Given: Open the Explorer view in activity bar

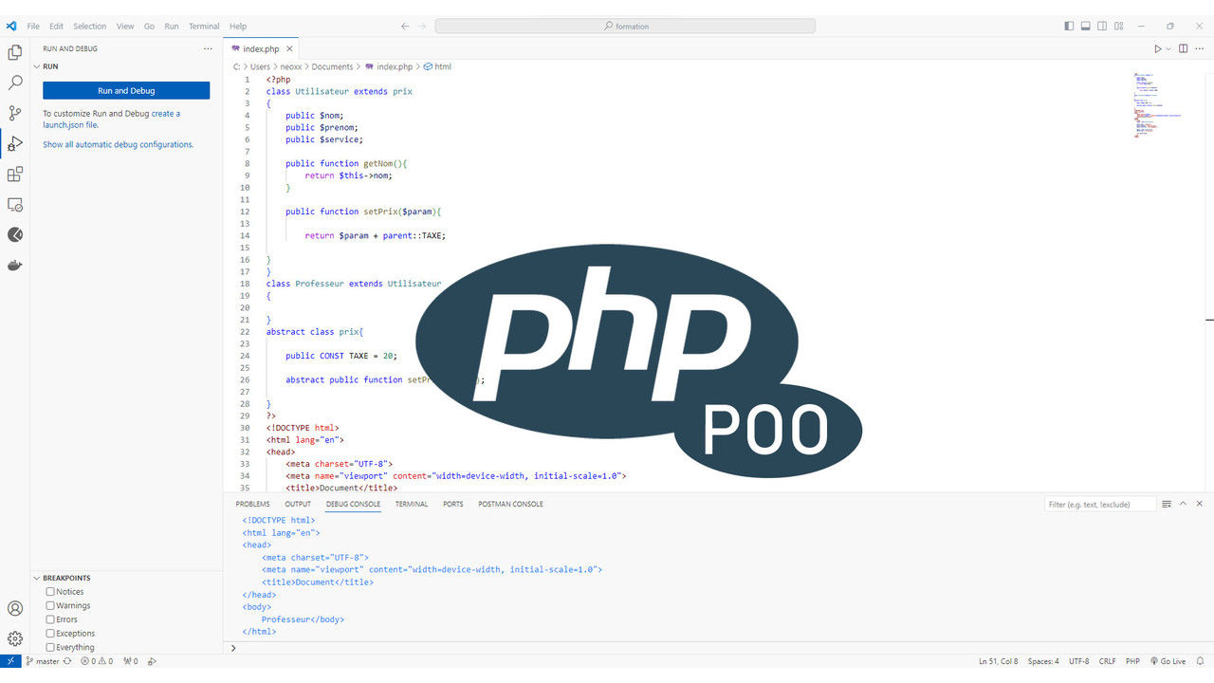Looking at the screenshot, I should tap(14, 52).
